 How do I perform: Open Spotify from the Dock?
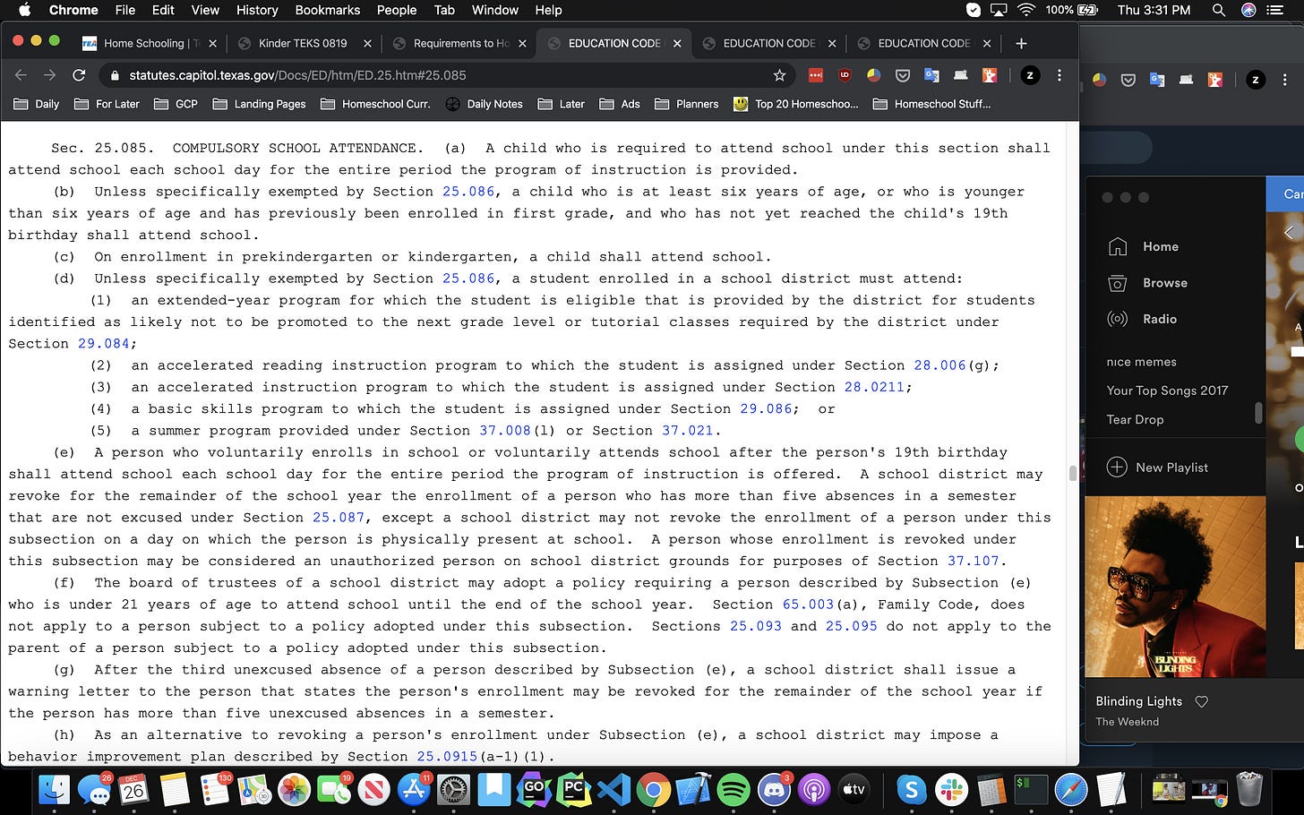(x=733, y=790)
